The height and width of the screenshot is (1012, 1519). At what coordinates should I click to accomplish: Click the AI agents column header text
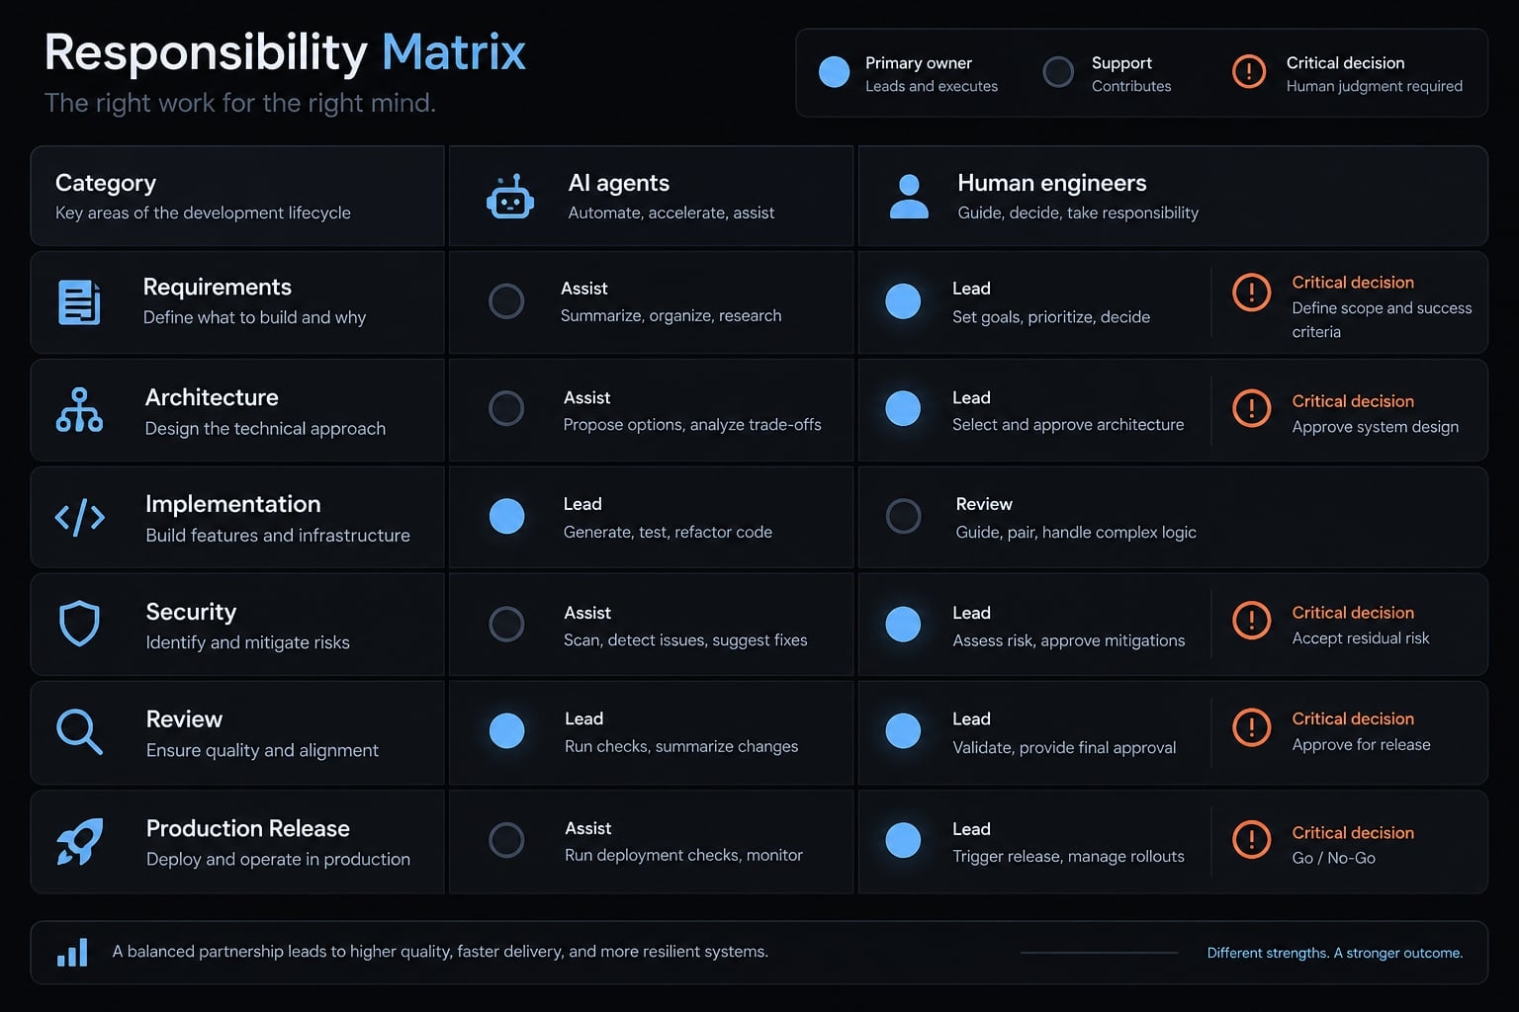[x=618, y=183]
